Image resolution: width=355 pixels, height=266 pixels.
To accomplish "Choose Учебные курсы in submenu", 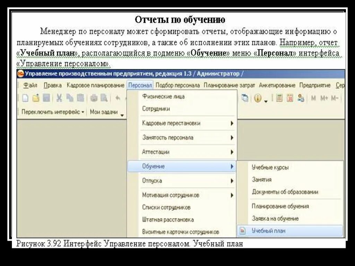I will (290, 168).
